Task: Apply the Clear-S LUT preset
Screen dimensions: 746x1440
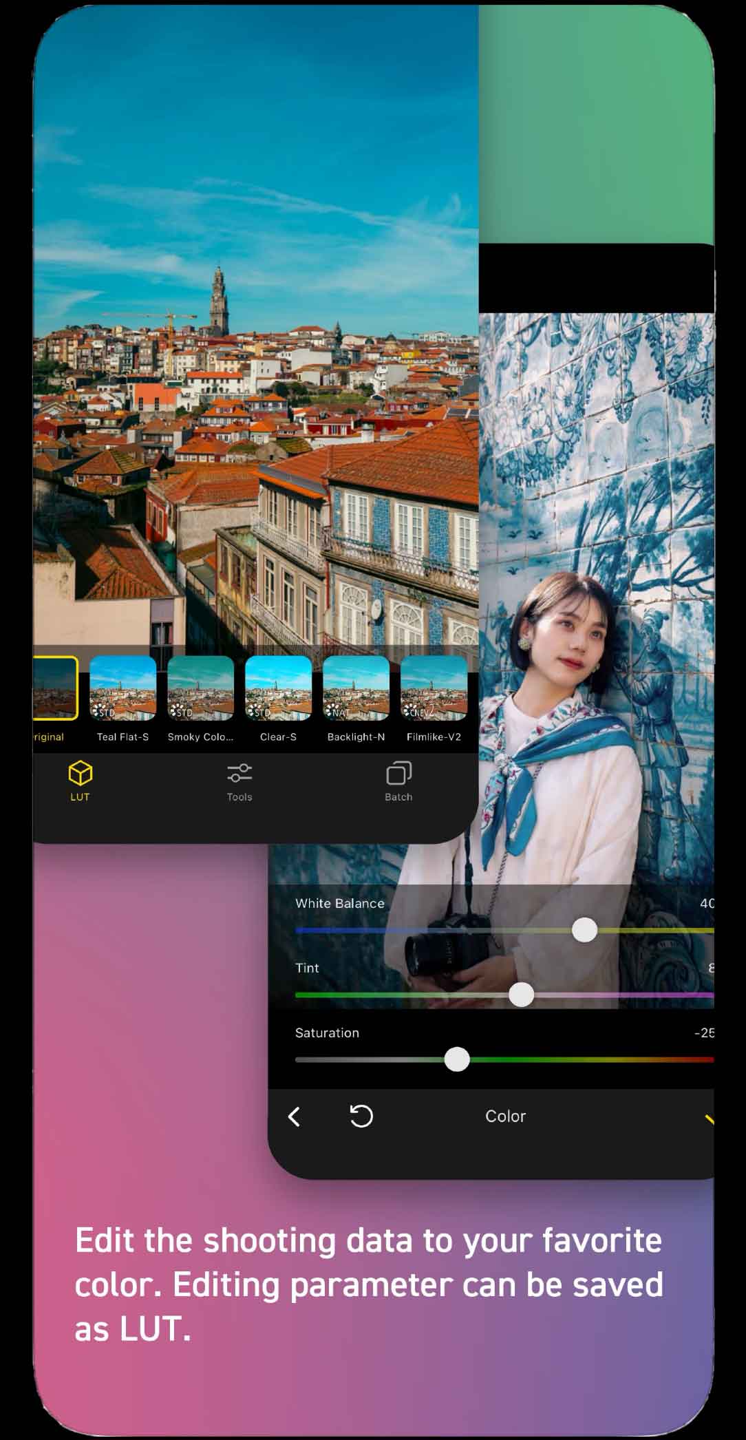Action: (x=279, y=688)
